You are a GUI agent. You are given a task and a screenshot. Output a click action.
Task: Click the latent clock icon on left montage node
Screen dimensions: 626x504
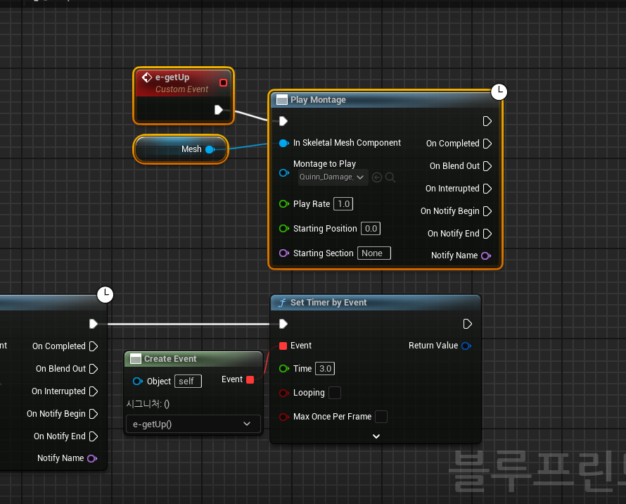click(x=106, y=294)
